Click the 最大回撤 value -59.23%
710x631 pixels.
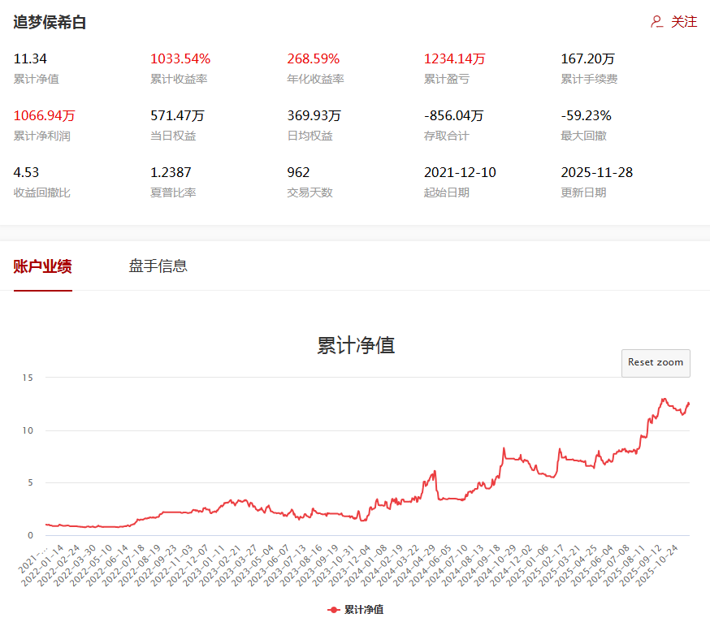point(586,115)
